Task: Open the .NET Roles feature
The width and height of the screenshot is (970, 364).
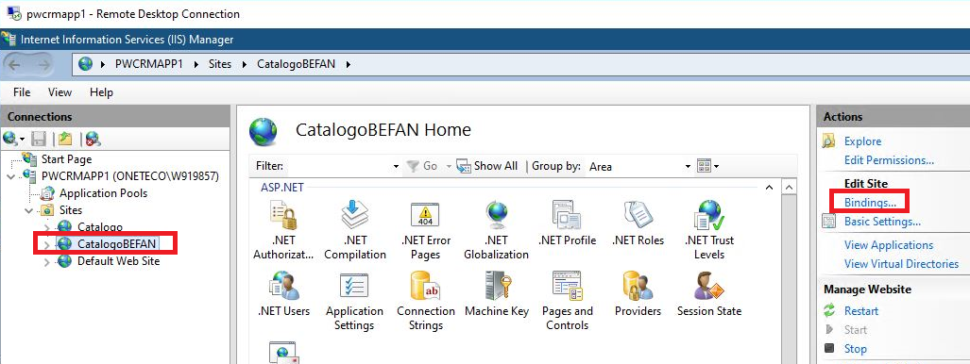Action: tap(638, 223)
